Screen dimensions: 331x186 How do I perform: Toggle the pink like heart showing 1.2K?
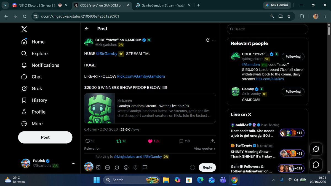[x=154, y=141]
